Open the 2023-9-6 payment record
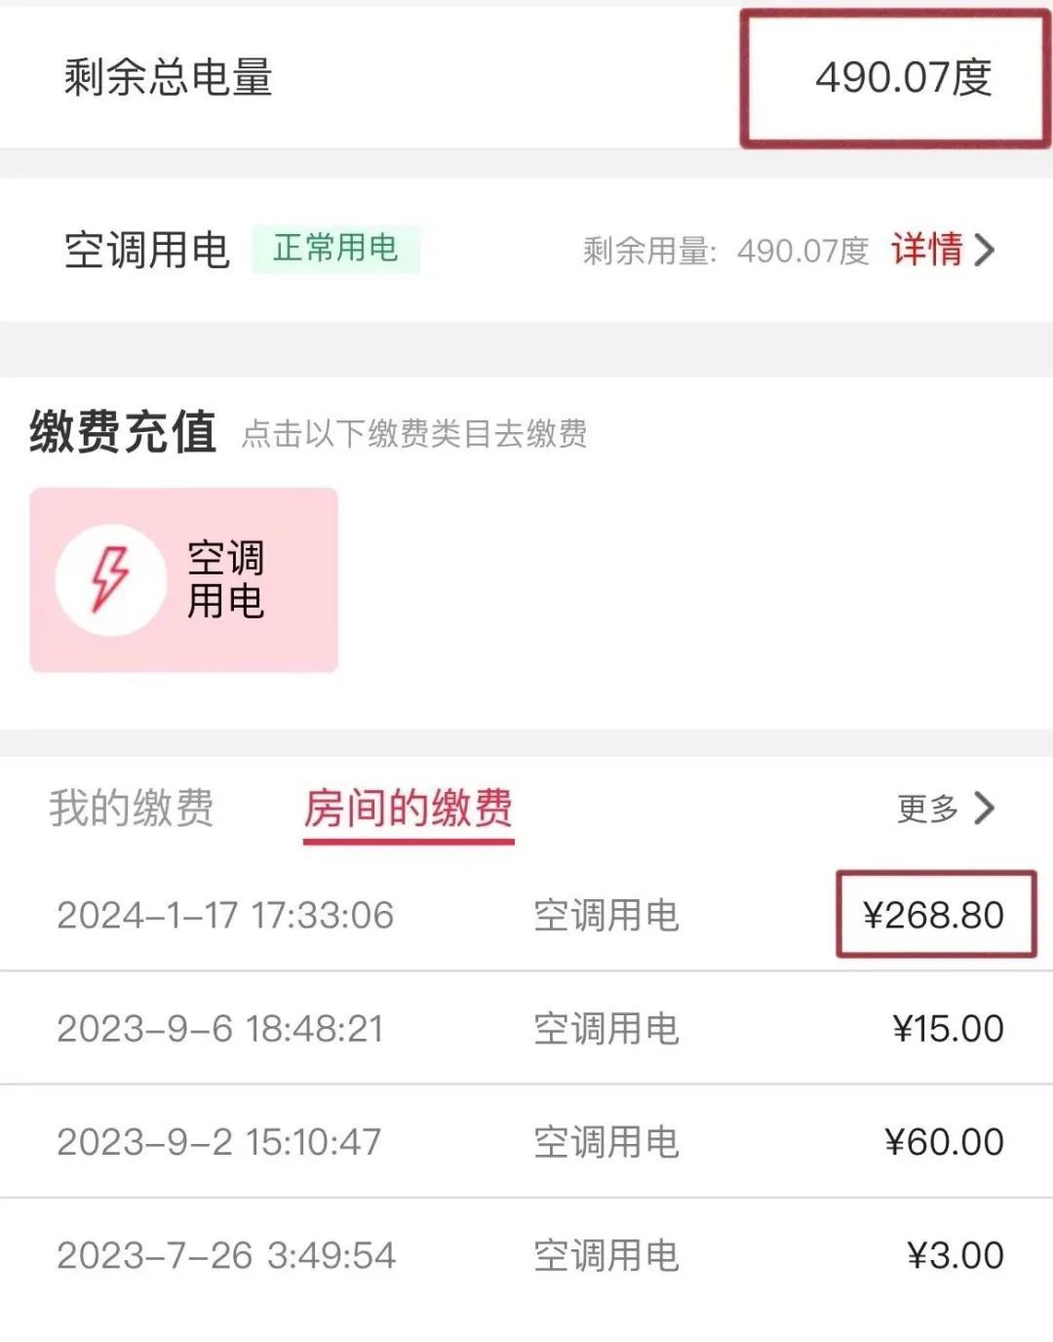1053x1342 pixels. pos(220,1028)
